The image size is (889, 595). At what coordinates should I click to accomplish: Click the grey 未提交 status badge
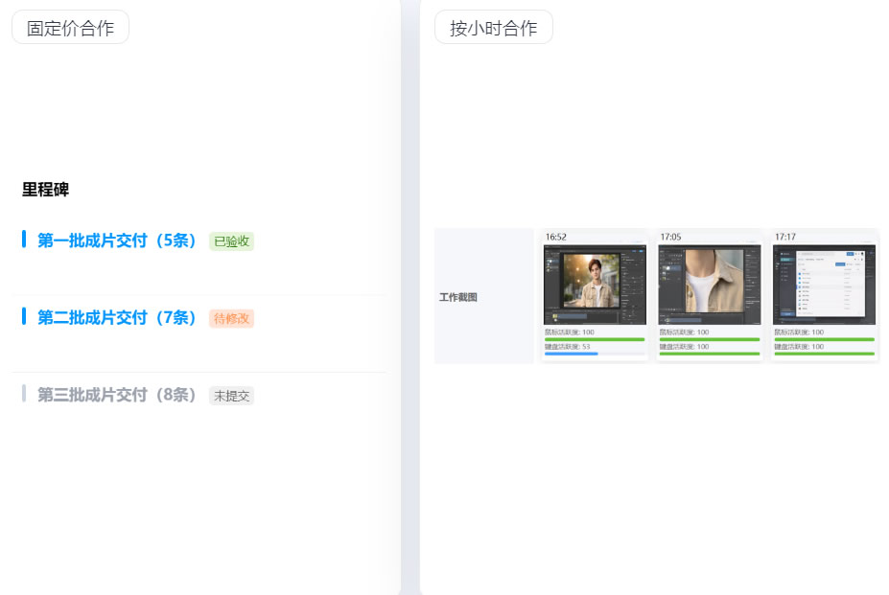coord(231,396)
